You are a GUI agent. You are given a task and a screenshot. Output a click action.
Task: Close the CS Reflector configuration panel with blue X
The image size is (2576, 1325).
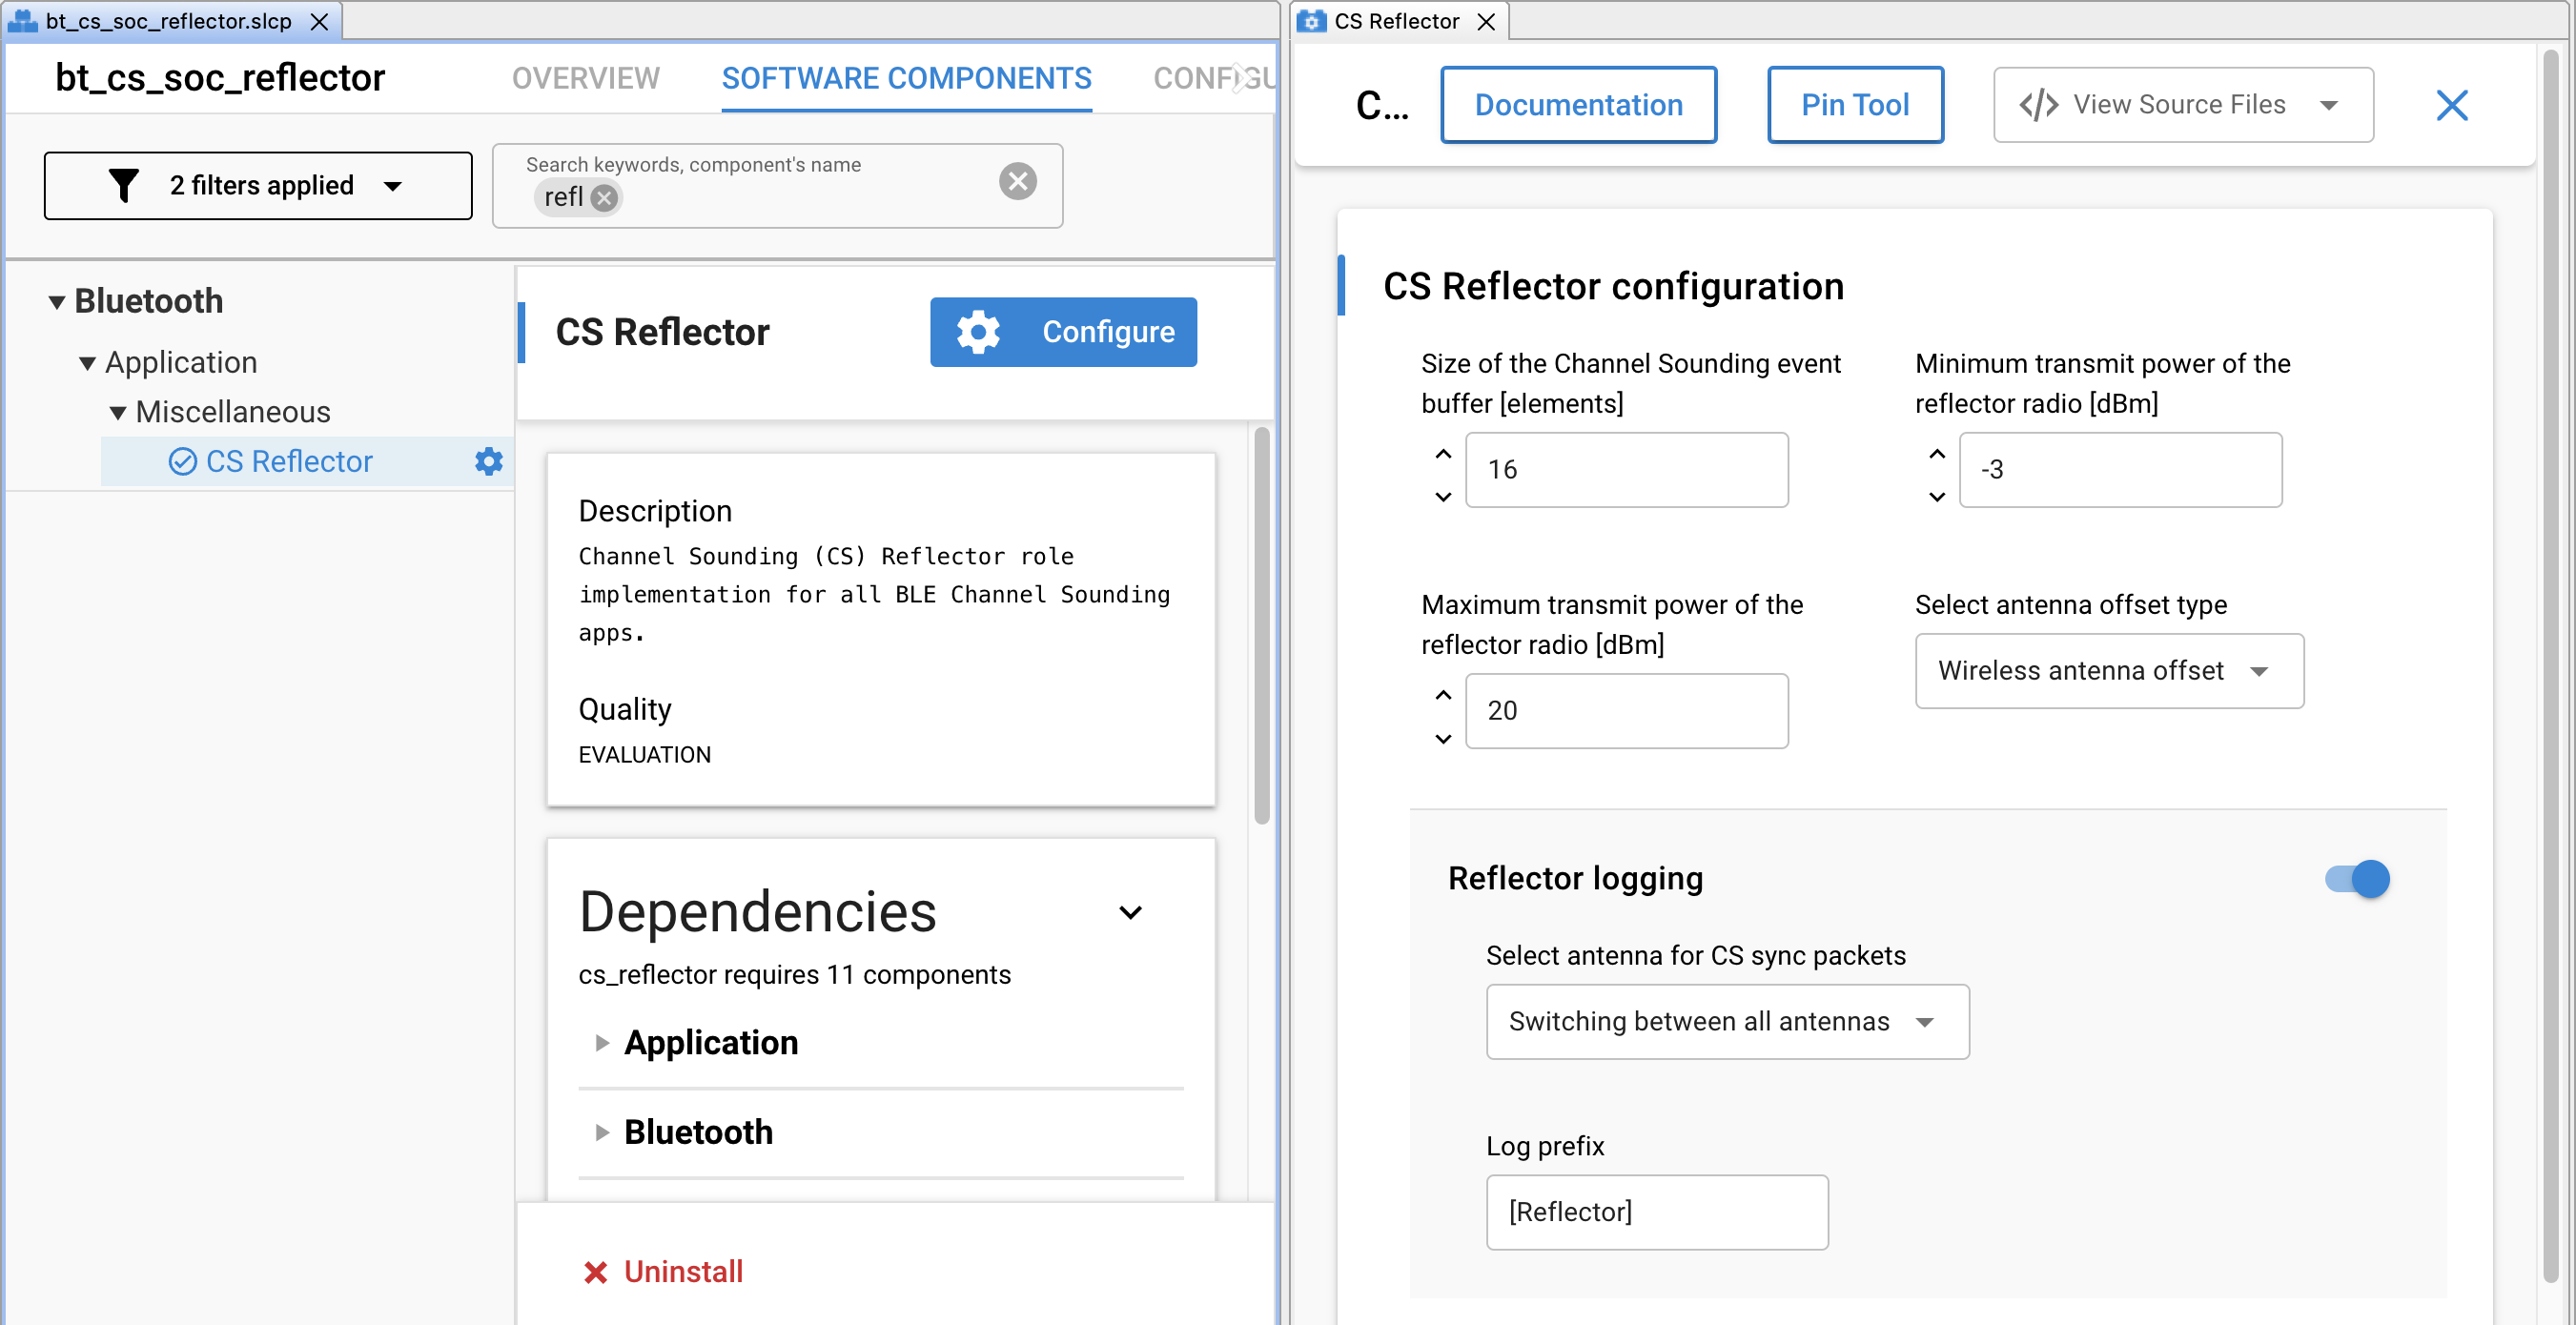2451,104
